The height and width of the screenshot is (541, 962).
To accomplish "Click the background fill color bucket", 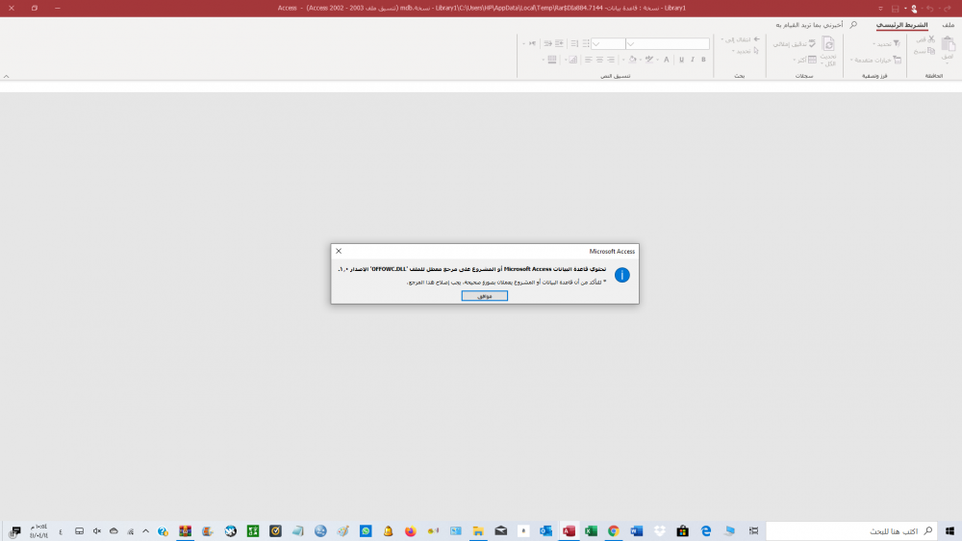I will click(x=633, y=60).
